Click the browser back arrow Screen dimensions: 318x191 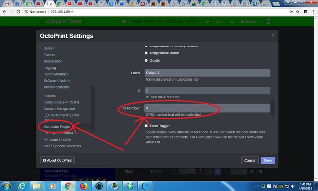coord(5,12)
